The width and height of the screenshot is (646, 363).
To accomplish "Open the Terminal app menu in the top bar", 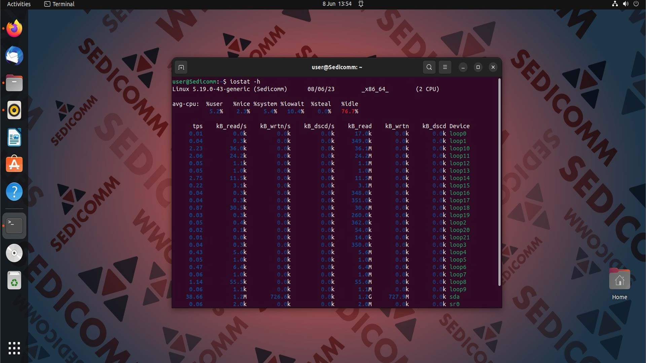I will point(59,4).
